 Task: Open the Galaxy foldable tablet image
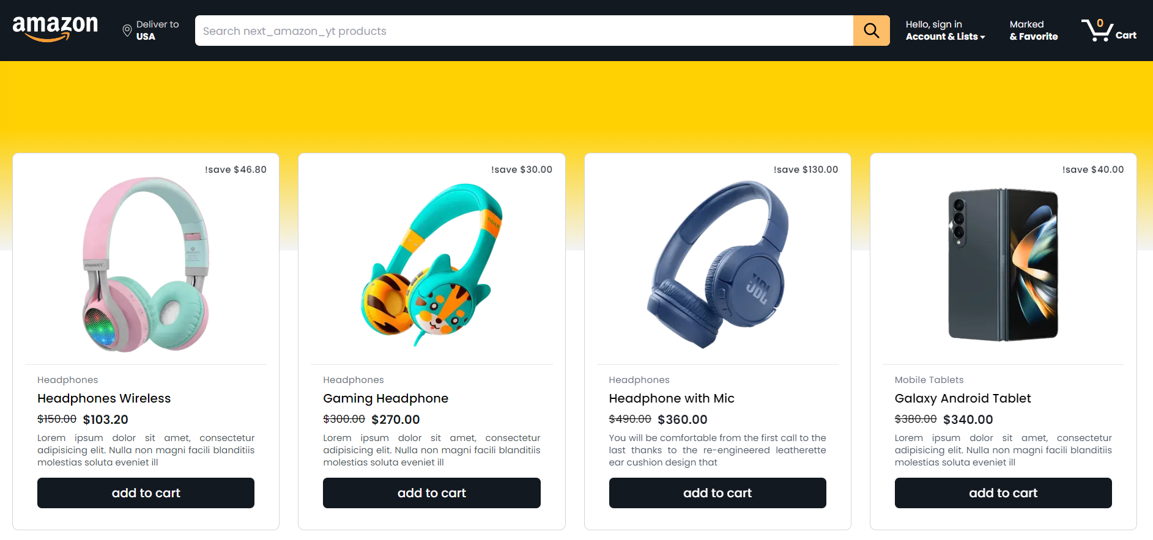pyautogui.click(x=1003, y=265)
